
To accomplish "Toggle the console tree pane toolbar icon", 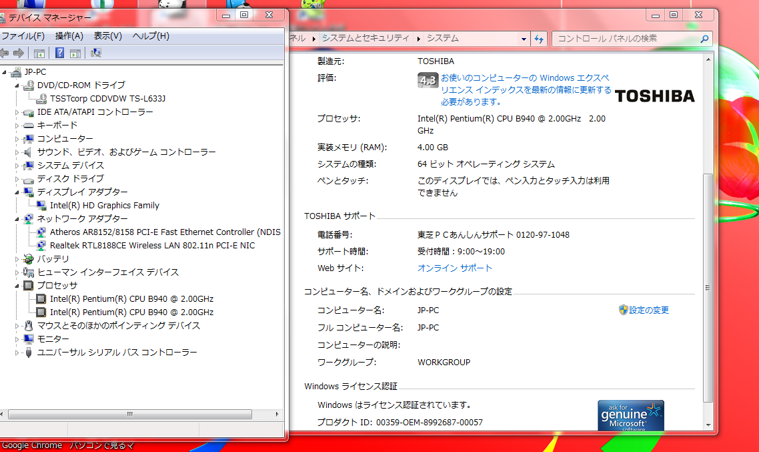I will point(39,53).
